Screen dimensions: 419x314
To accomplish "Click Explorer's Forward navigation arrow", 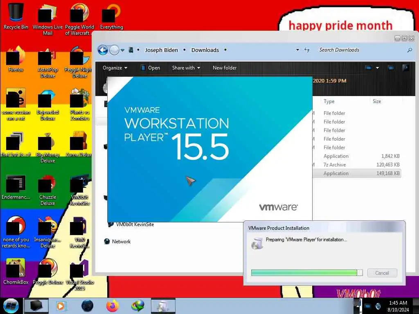I will pos(115,50).
